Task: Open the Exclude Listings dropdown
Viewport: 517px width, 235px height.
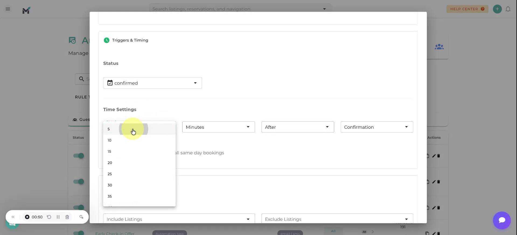Action: click(x=337, y=219)
